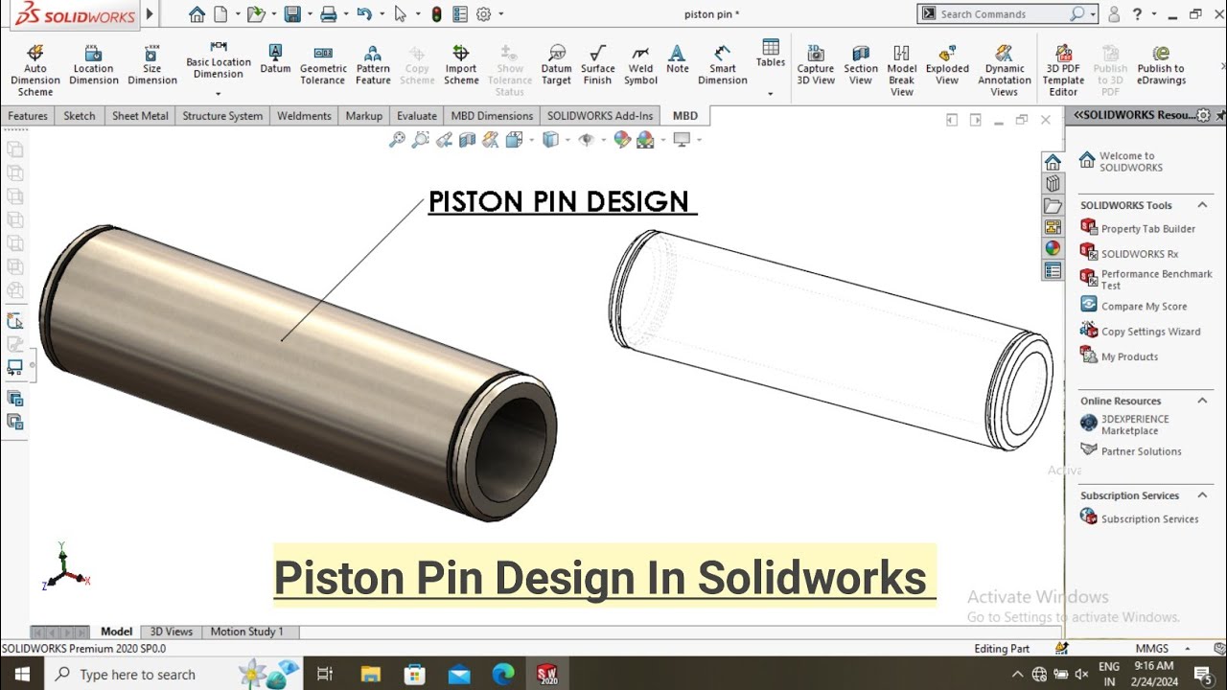
Task: Add a Surface Finish symbol
Action: tap(597, 64)
